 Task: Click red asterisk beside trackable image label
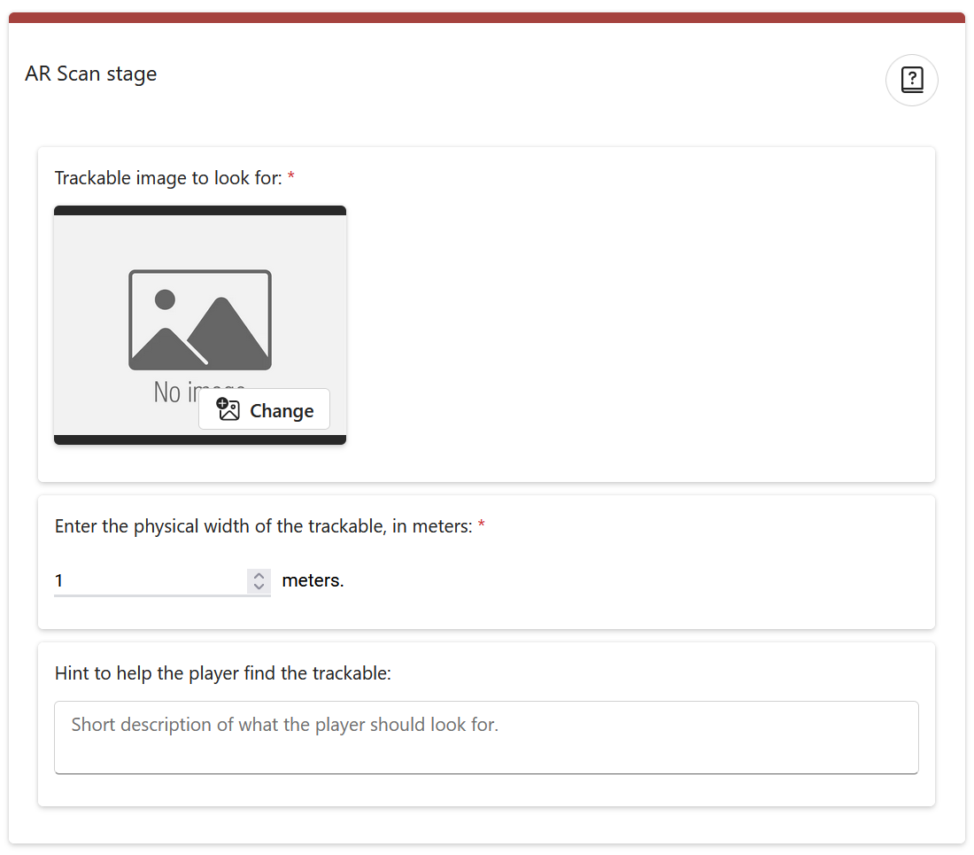(x=291, y=178)
